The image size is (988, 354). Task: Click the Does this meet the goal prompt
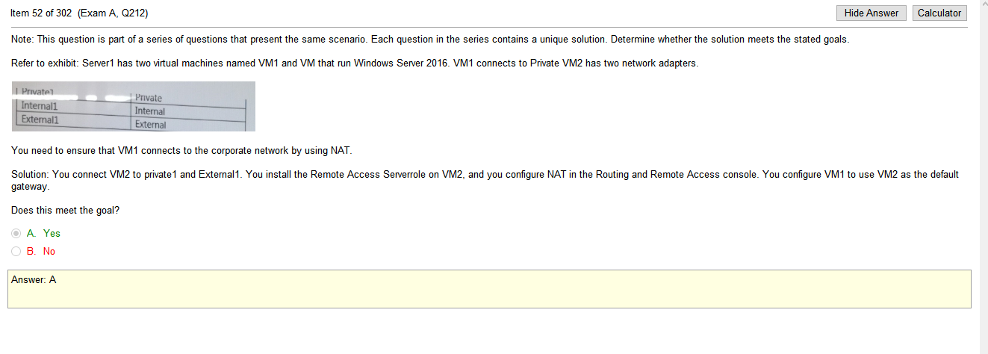click(65, 211)
